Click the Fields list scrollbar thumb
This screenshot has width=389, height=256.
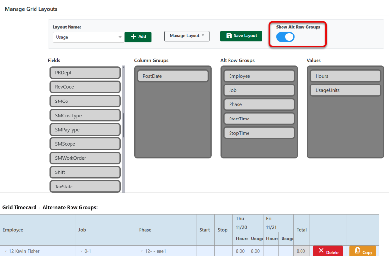tap(124, 125)
